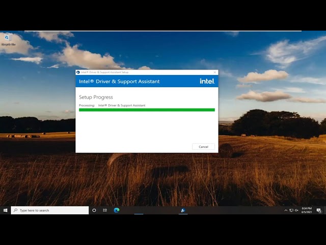326x245 pixels.
Task: Open the network status tray icon
Action: [291, 210]
